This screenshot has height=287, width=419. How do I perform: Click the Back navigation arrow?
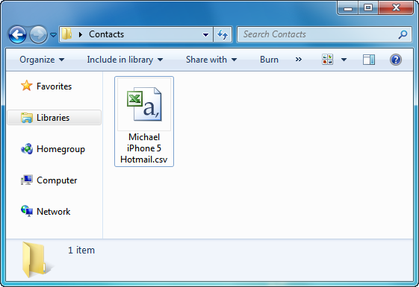tap(17, 34)
